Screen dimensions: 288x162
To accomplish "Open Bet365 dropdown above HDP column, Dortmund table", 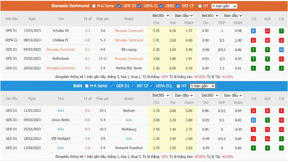I will (x=210, y=15).
